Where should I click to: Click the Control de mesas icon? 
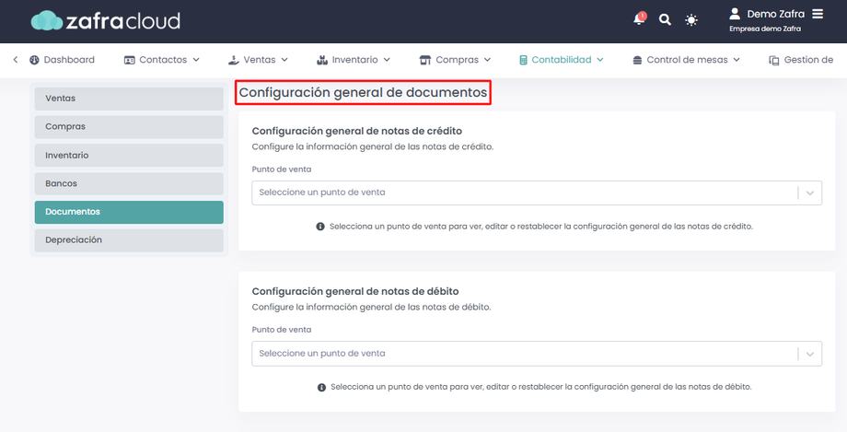tap(637, 60)
